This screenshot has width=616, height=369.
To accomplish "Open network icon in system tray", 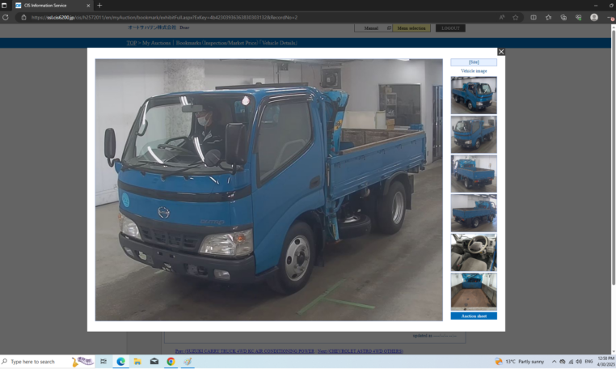I will point(571,362).
